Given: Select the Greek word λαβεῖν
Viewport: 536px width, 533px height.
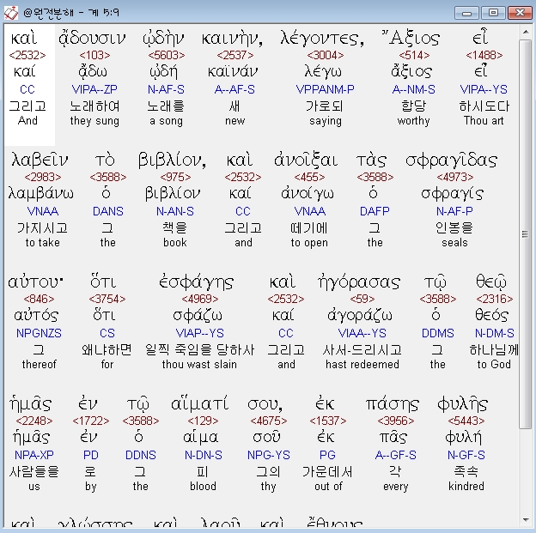Looking at the screenshot, I should (x=40, y=160).
